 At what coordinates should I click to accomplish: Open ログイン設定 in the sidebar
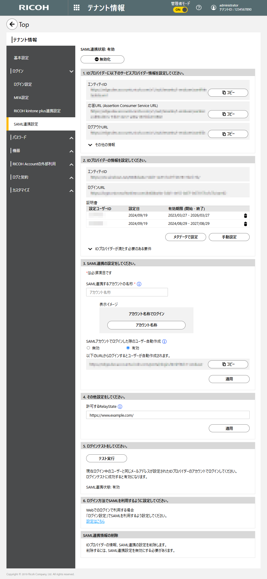click(x=41, y=84)
